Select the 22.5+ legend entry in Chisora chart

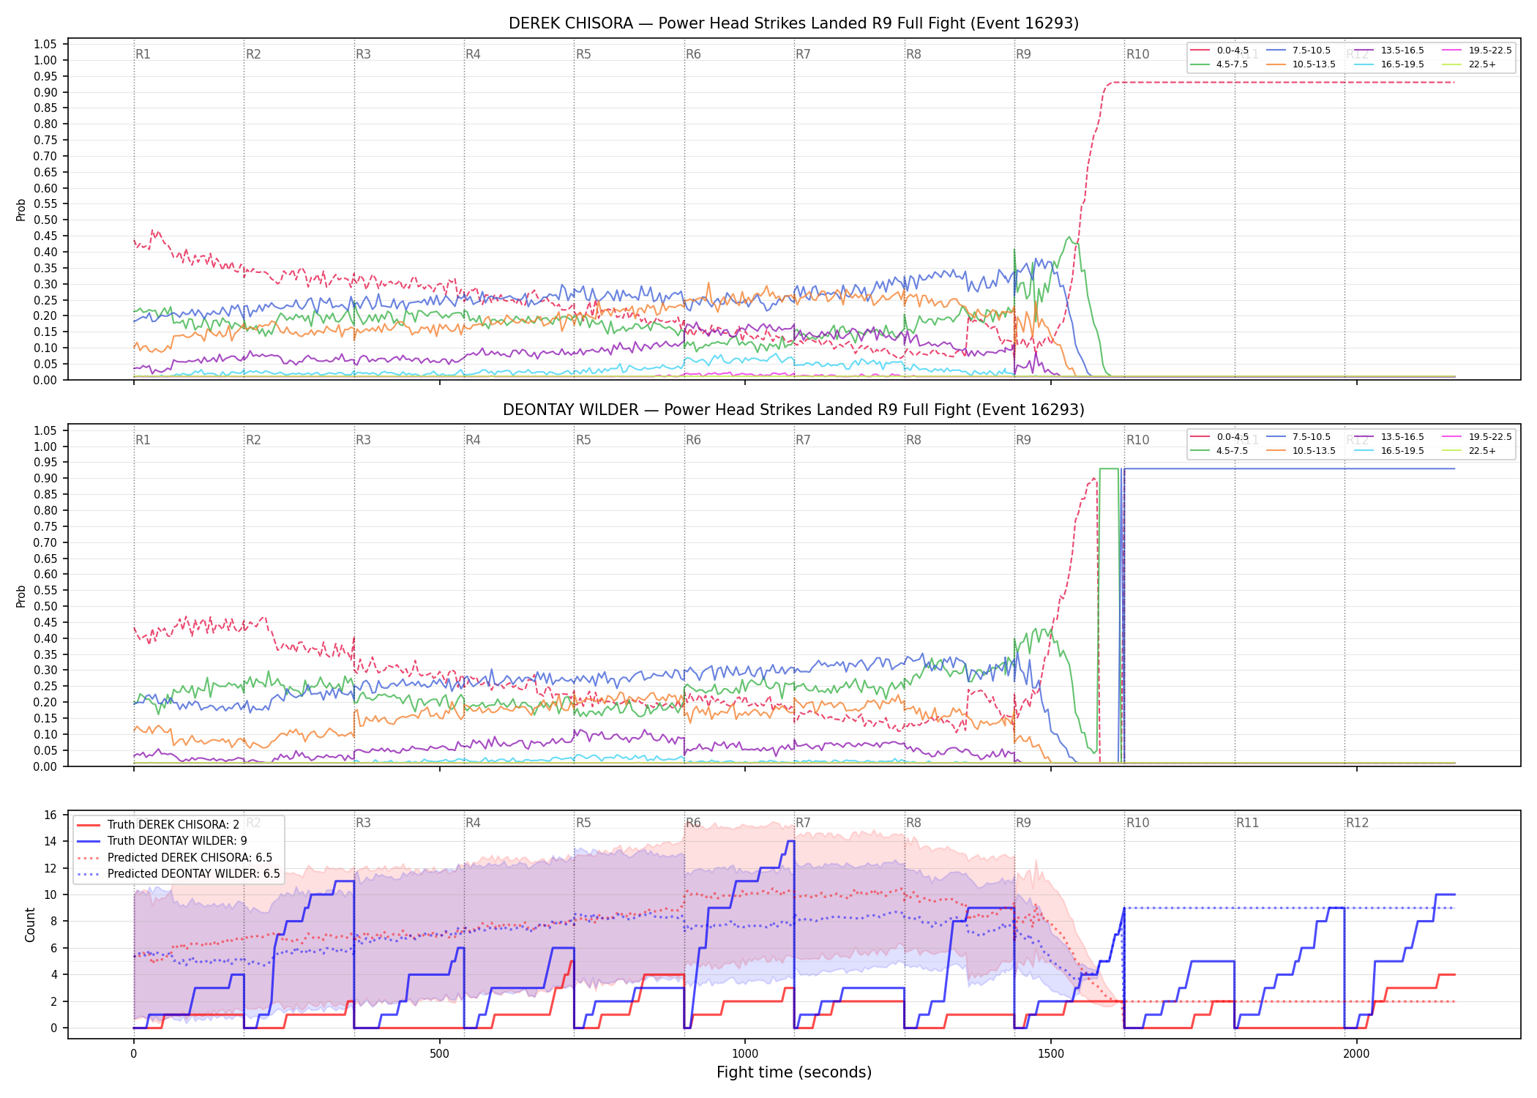pos(1469,64)
